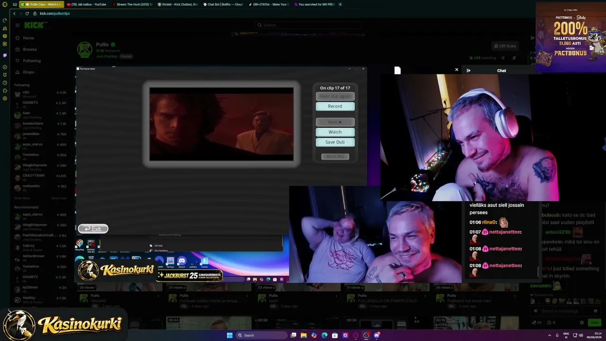
Task: Click the Save Dub button
Action: coord(335,142)
